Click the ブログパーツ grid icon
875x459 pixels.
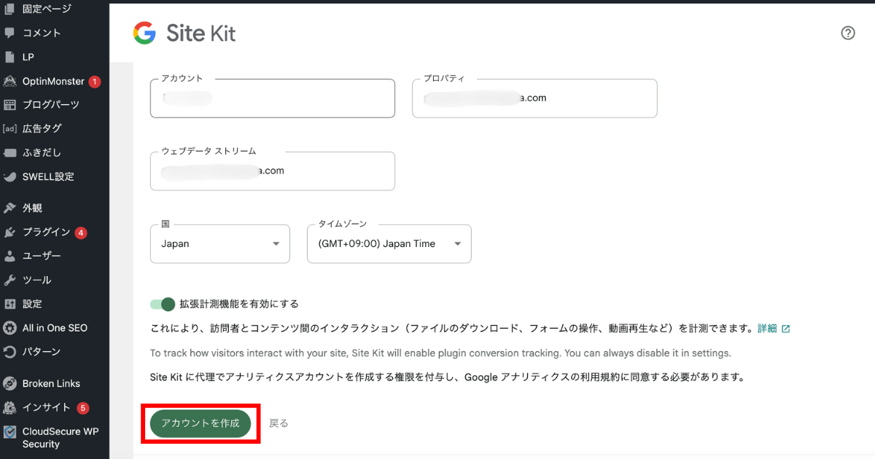point(9,105)
